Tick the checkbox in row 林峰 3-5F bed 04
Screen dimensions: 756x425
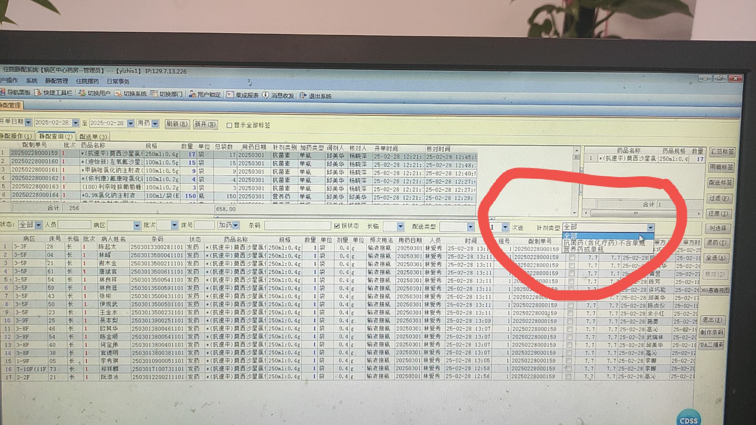click(x=572, y=257)
